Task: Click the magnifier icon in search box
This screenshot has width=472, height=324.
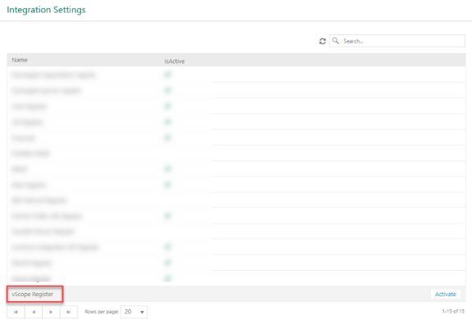Action: coord(335,41)
